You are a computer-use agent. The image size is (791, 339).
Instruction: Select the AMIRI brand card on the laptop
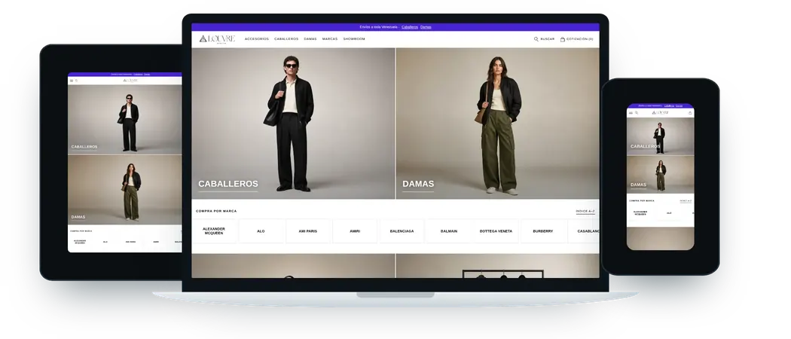355,231
